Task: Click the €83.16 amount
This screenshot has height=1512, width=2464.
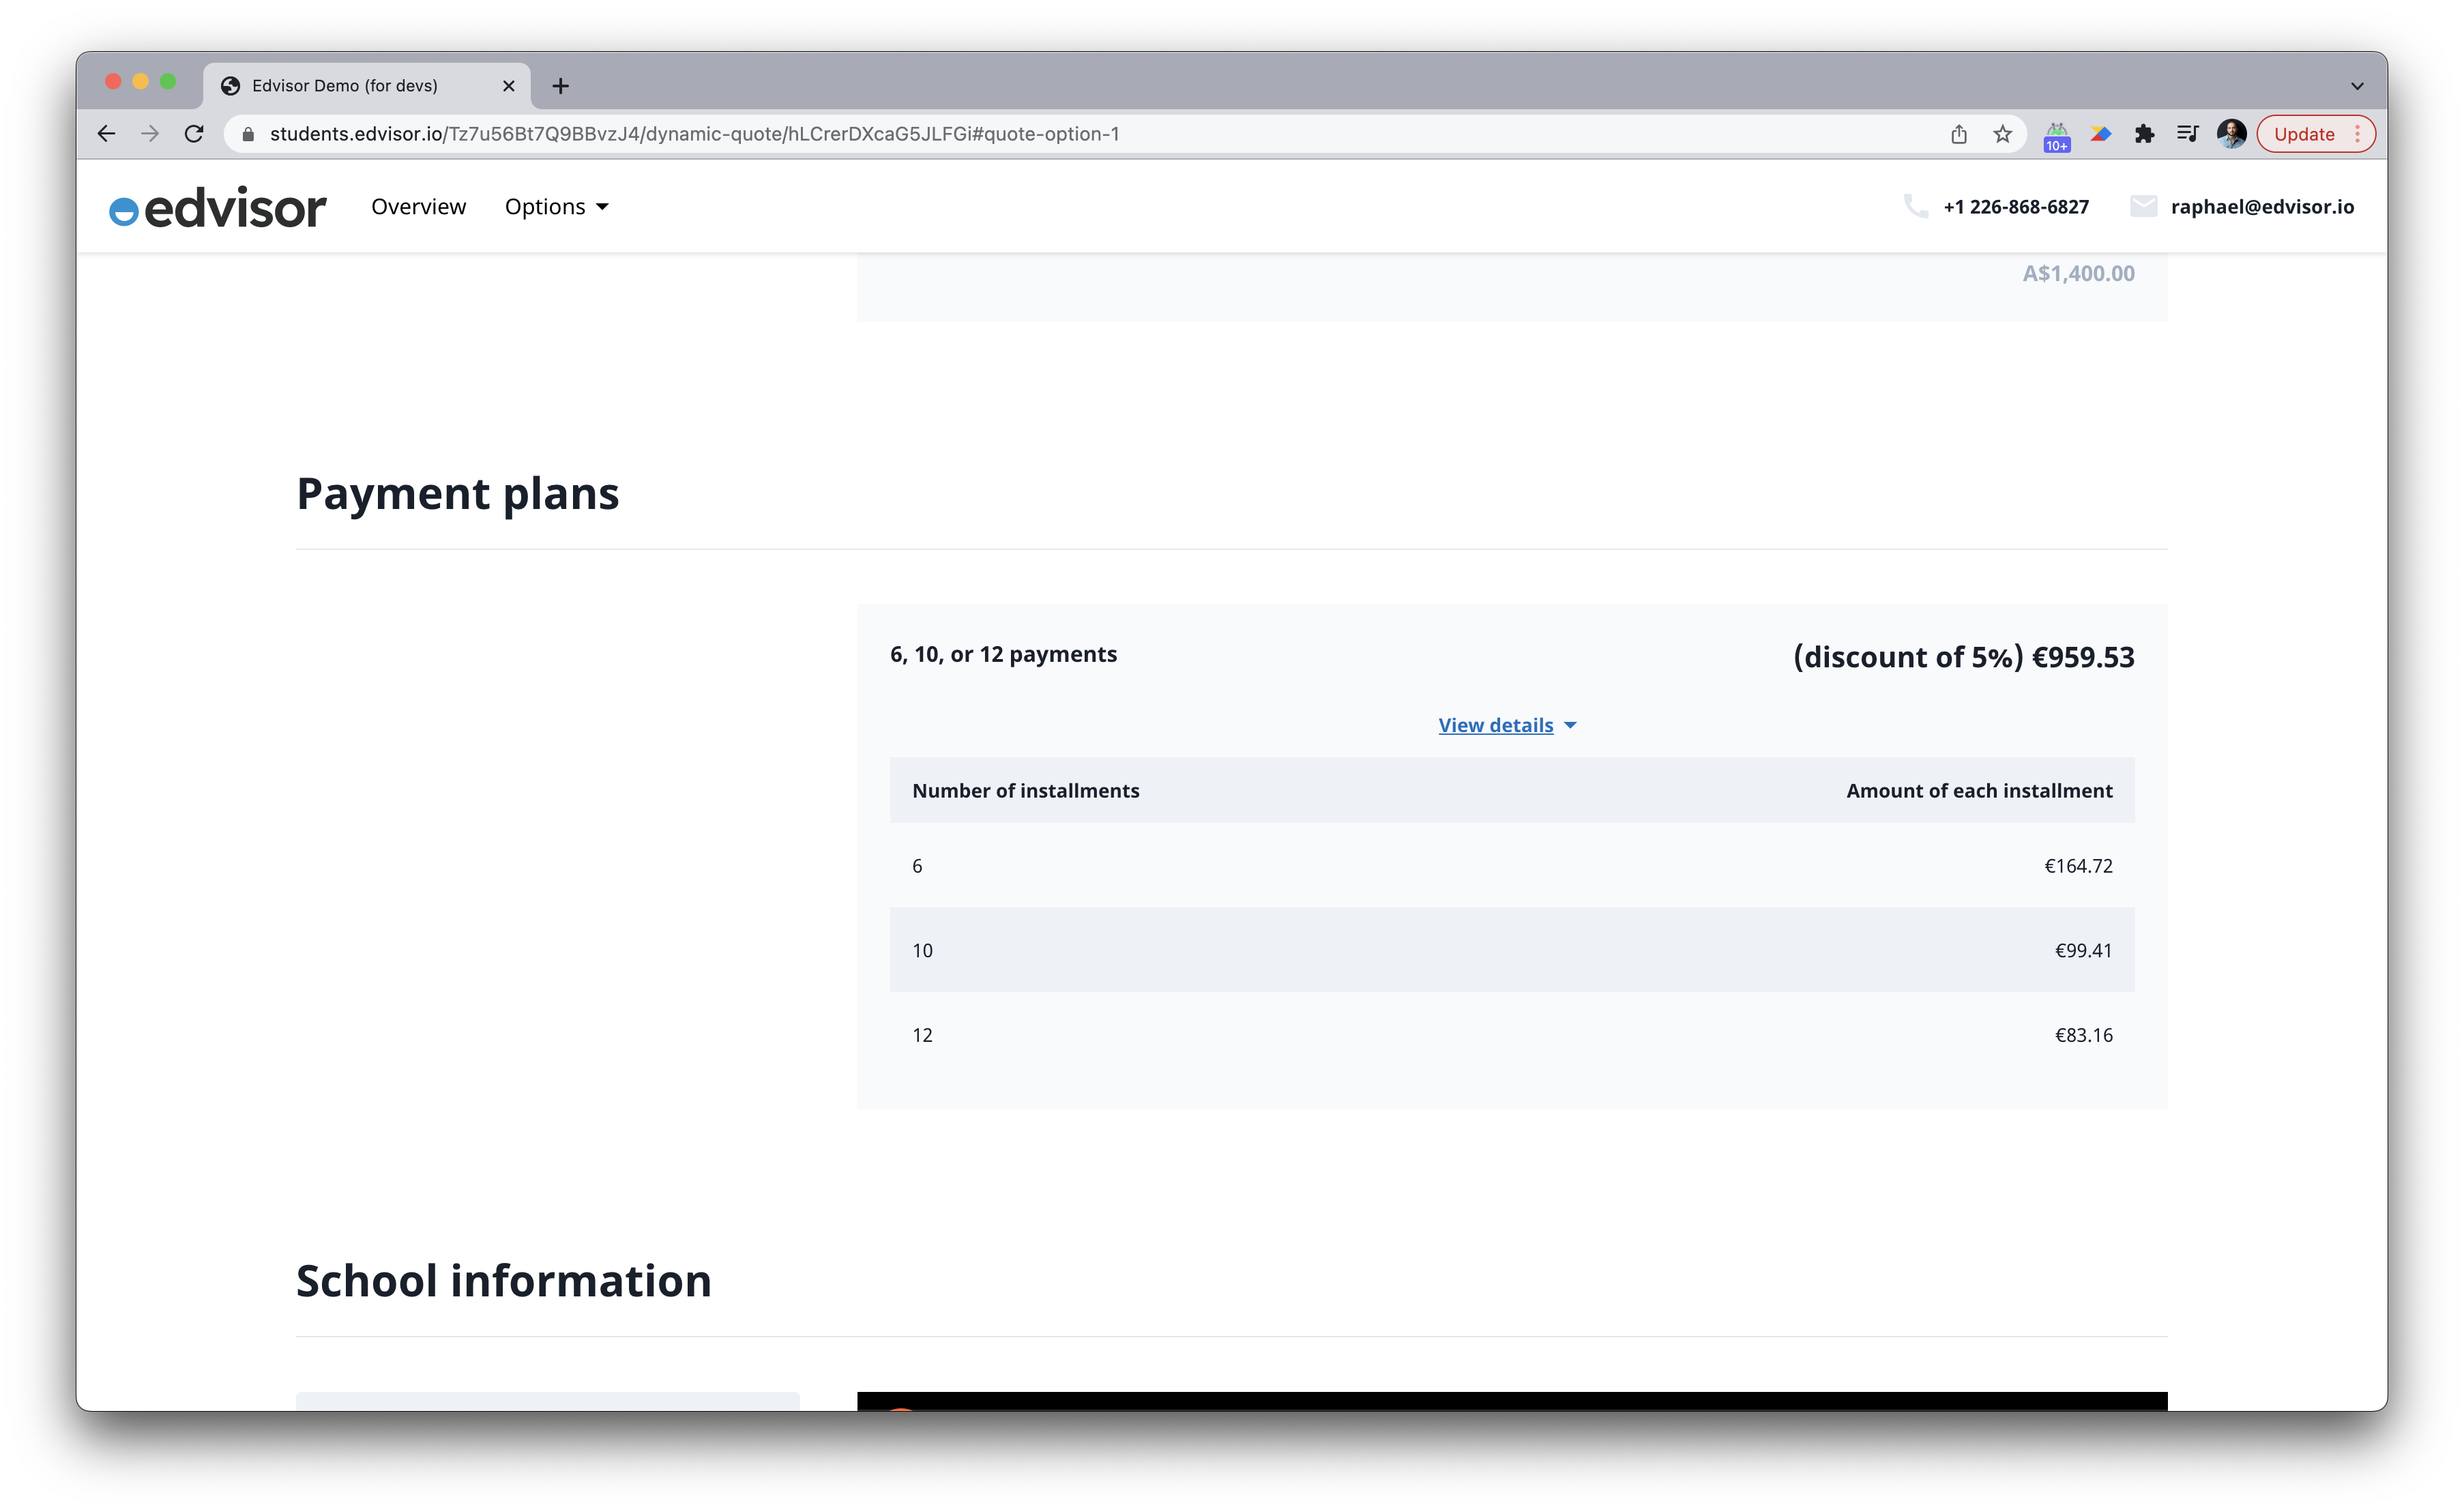Action: [2083, 1035]
